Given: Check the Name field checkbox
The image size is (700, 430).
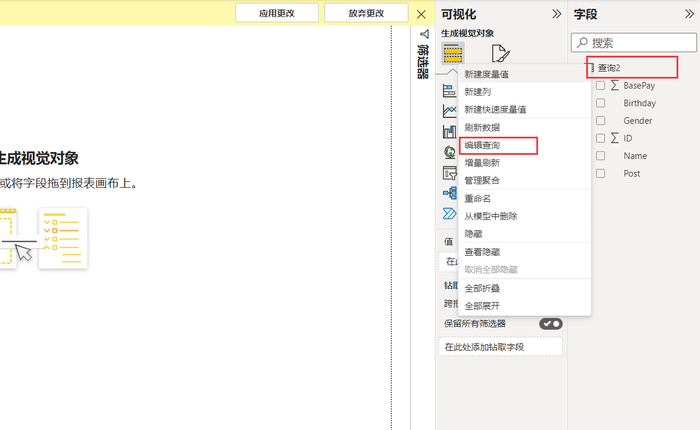Looking at the screenshot, I should coord(600,156).
